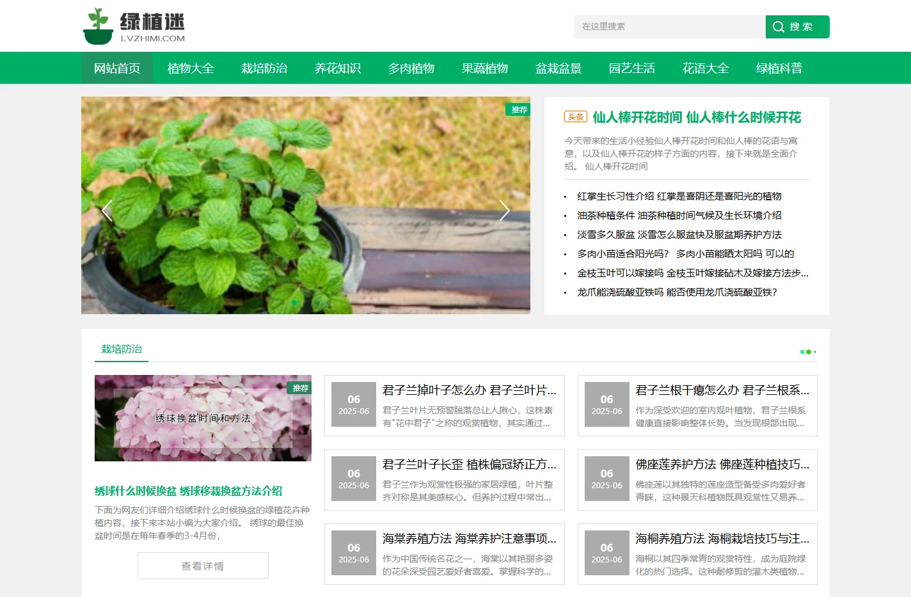Open article 龙爪能浇硫酸亚铁吗
The height and width of the screenshot is (597, 911).
677,292
